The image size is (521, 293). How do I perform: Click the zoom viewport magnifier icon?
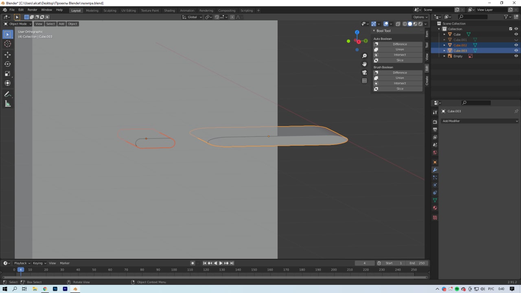point(364,56)
